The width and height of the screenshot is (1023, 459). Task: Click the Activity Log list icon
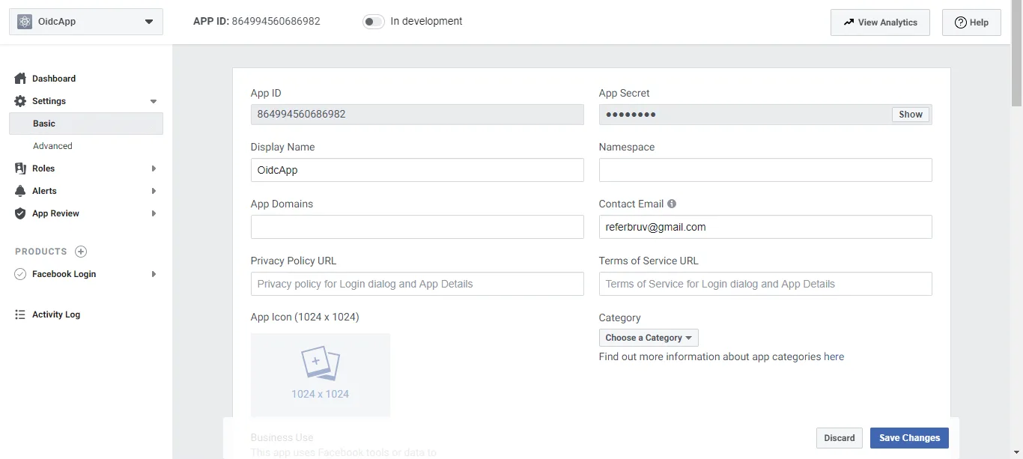click(20, 314)
